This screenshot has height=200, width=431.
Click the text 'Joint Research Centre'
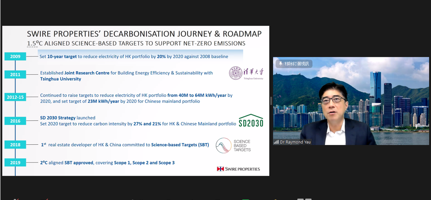tap(88, 73)
